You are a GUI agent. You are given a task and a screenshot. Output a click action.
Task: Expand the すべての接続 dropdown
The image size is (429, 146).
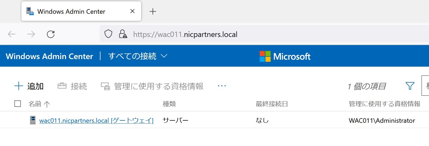pyautogui.click(x=138, y=56)
